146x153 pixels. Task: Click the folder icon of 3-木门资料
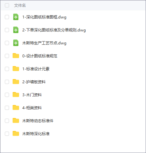coord(16,95)
